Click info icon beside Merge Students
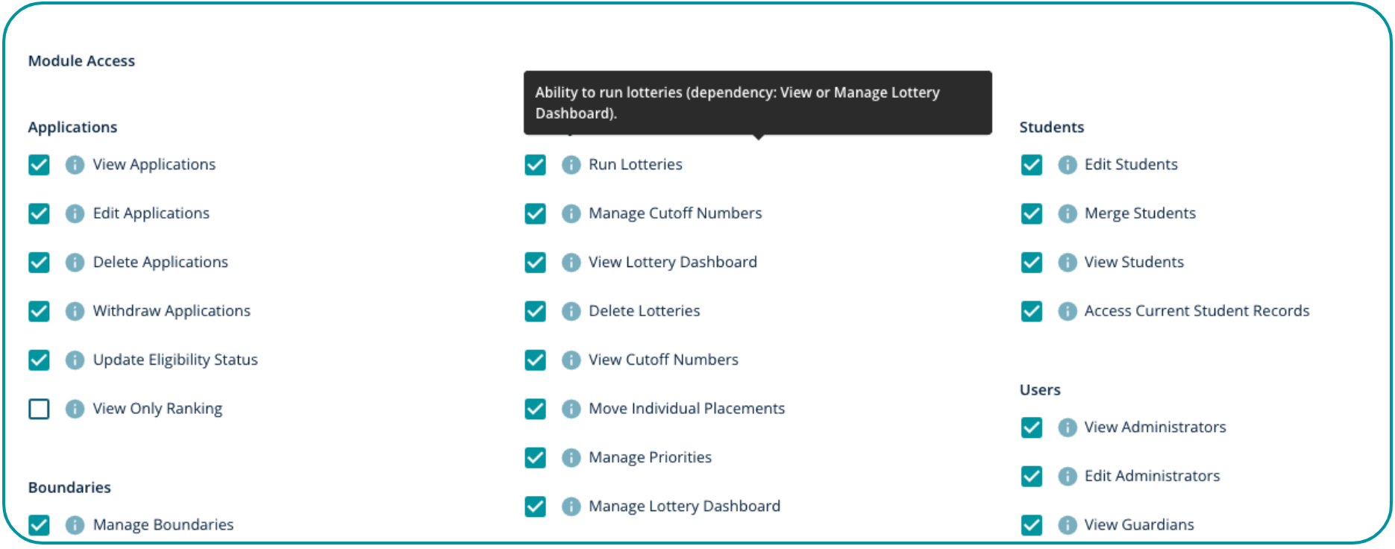 coord(1067,214)
